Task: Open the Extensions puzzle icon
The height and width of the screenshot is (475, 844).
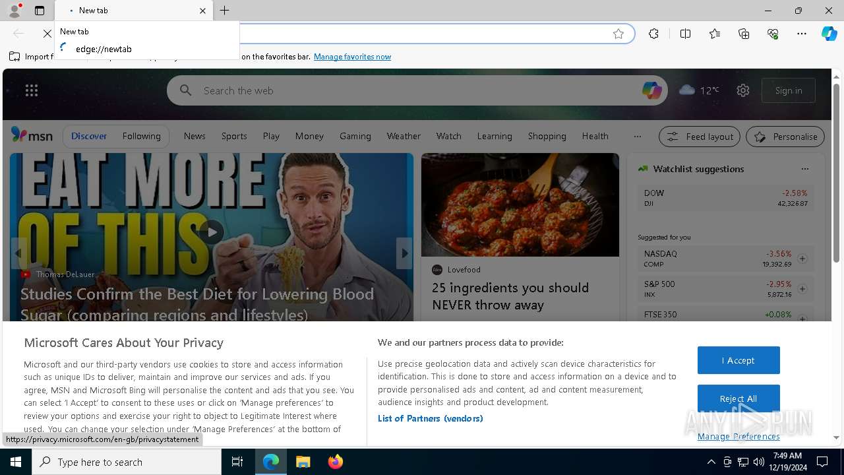Action: (653, 34)
